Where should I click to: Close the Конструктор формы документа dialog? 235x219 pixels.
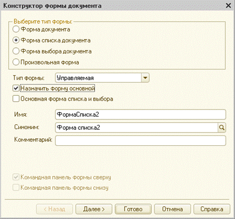point(228,6)
